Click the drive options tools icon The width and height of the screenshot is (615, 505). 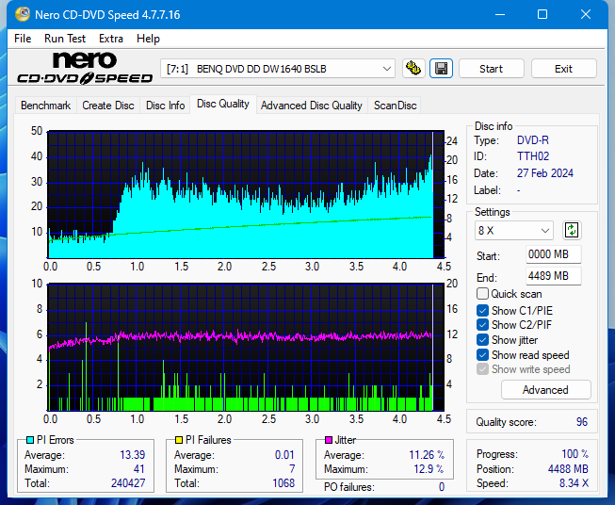[x=413, y=69]
